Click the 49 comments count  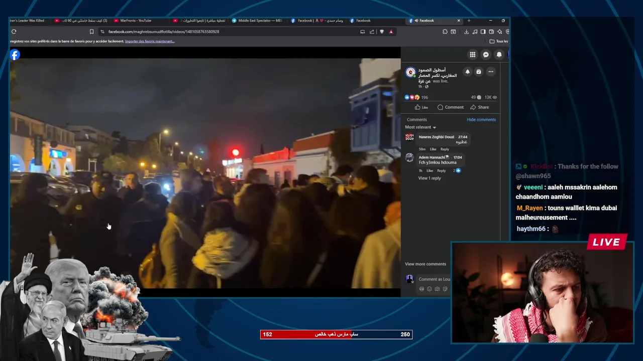[476, 97]
